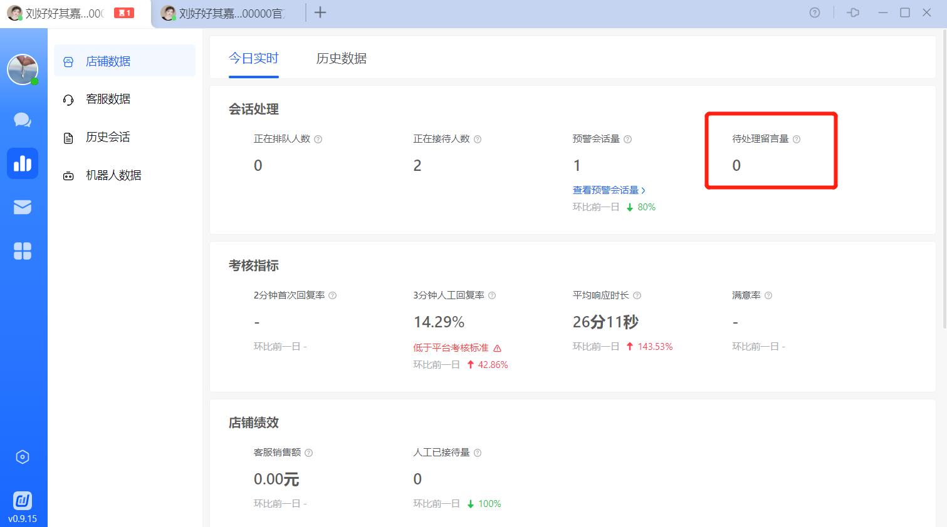Screen dimensions: 947x527
Task: Open the chat messages sidebar icon
Action: (x=23, y=120)
